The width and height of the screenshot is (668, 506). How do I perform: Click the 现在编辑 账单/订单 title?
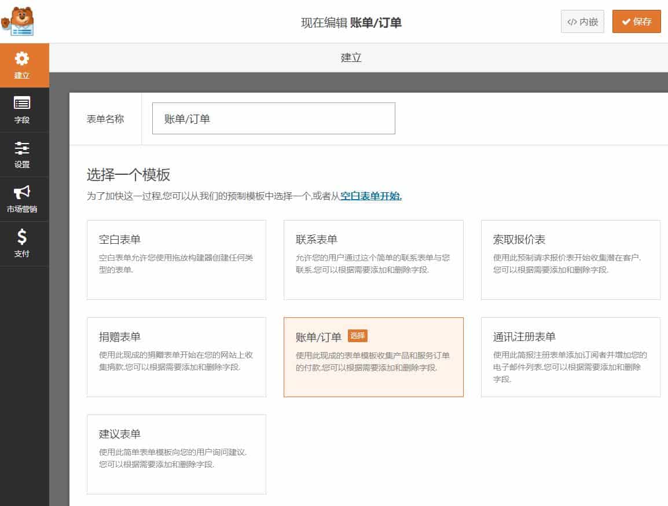pyautogui.click(x=351, y=23)
